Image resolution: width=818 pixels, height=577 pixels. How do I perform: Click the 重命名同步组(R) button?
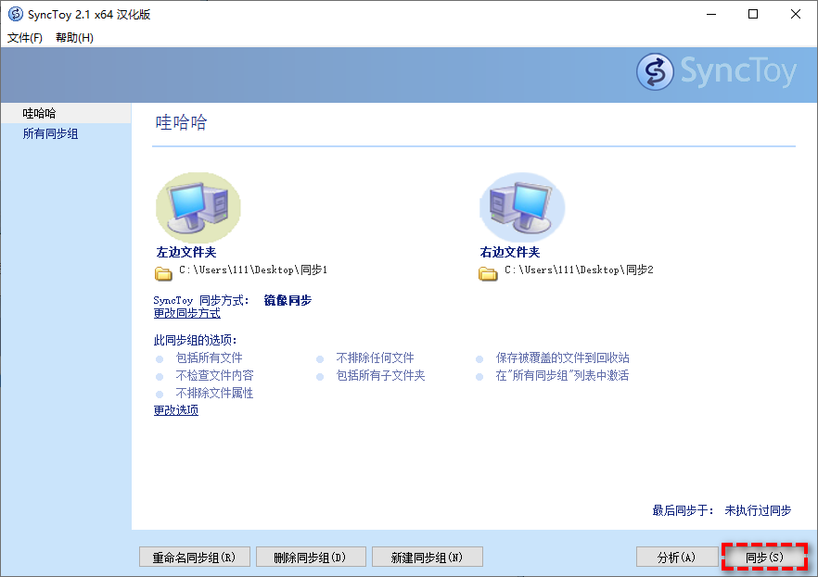pos(195,558)
